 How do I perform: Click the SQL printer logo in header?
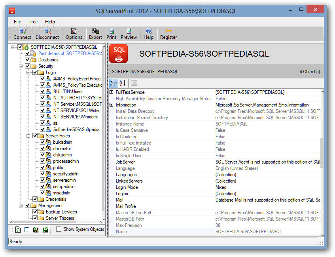click(x=119, y=53)
